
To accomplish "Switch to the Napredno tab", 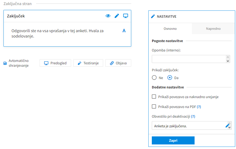I will [x=213, y=29].
